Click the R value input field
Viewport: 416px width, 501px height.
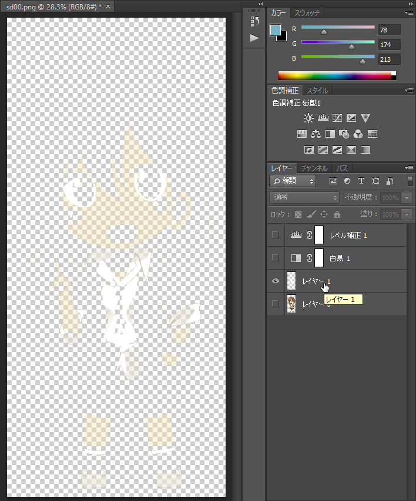coord(389,30)
